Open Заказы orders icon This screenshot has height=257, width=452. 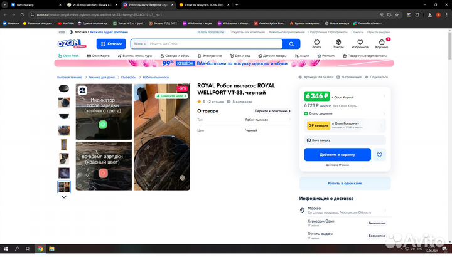(338, 43)
